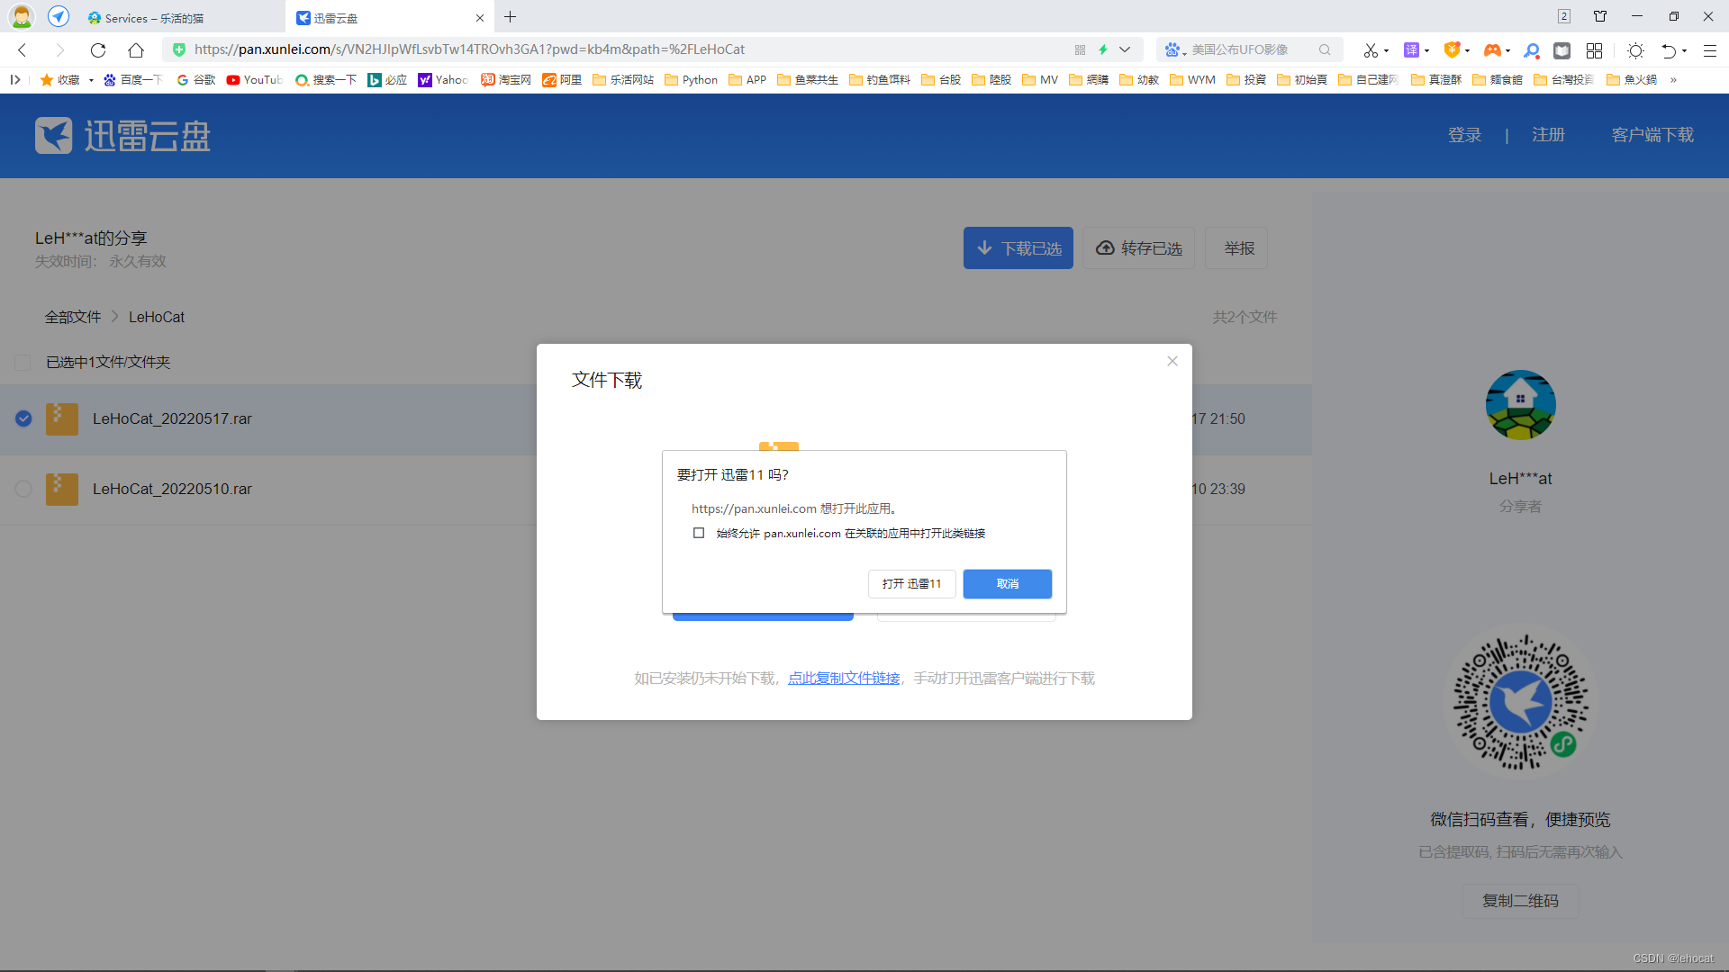
Task: Reload the page with refresh icon
Action: point(98,50)
